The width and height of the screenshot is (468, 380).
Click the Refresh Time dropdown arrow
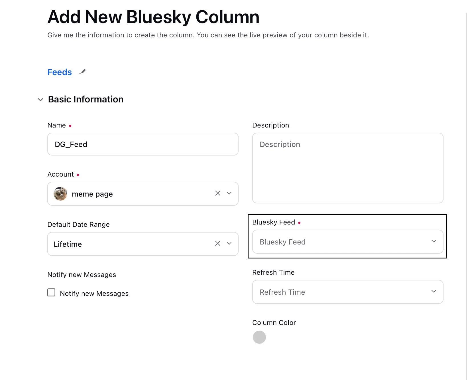tap(434, 292)
